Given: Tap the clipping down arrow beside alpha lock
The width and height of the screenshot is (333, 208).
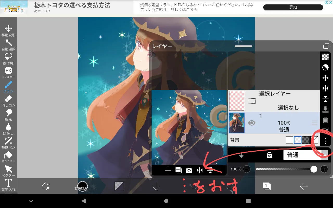Looking at the screenshot, I should pos(241,155).
